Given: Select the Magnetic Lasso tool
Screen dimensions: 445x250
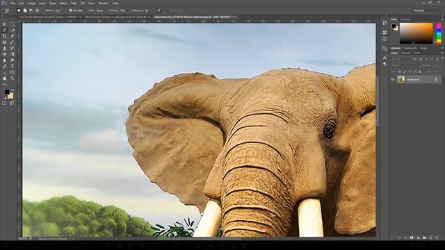Looking at the screenshot, I should point(4,31).
